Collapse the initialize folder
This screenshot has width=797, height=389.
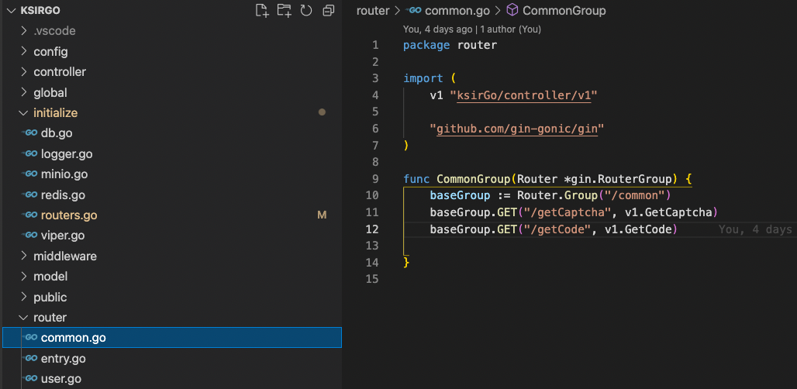point(23,113)
